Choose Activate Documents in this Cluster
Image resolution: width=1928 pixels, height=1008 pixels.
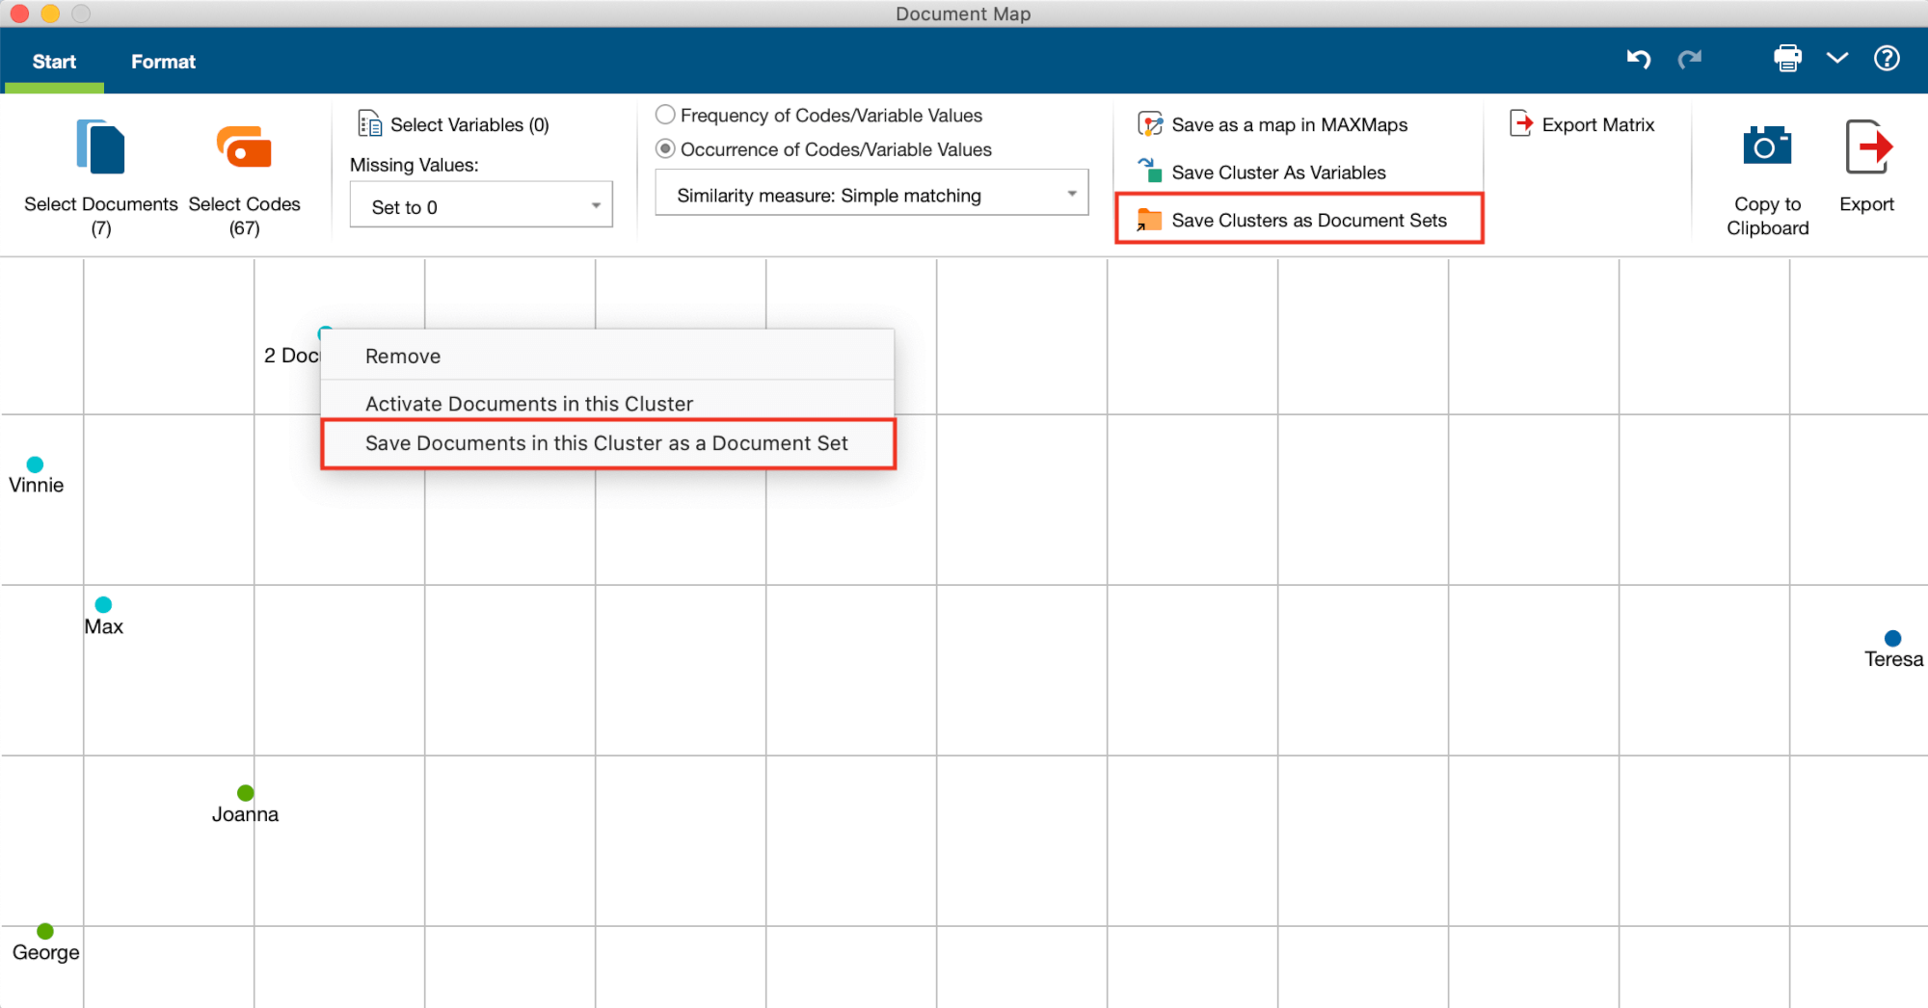[607, 403]
